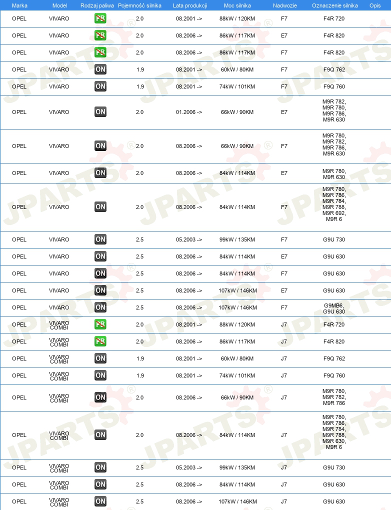Click the F4R 720 engine code in the F7 row

pos(334,18)
